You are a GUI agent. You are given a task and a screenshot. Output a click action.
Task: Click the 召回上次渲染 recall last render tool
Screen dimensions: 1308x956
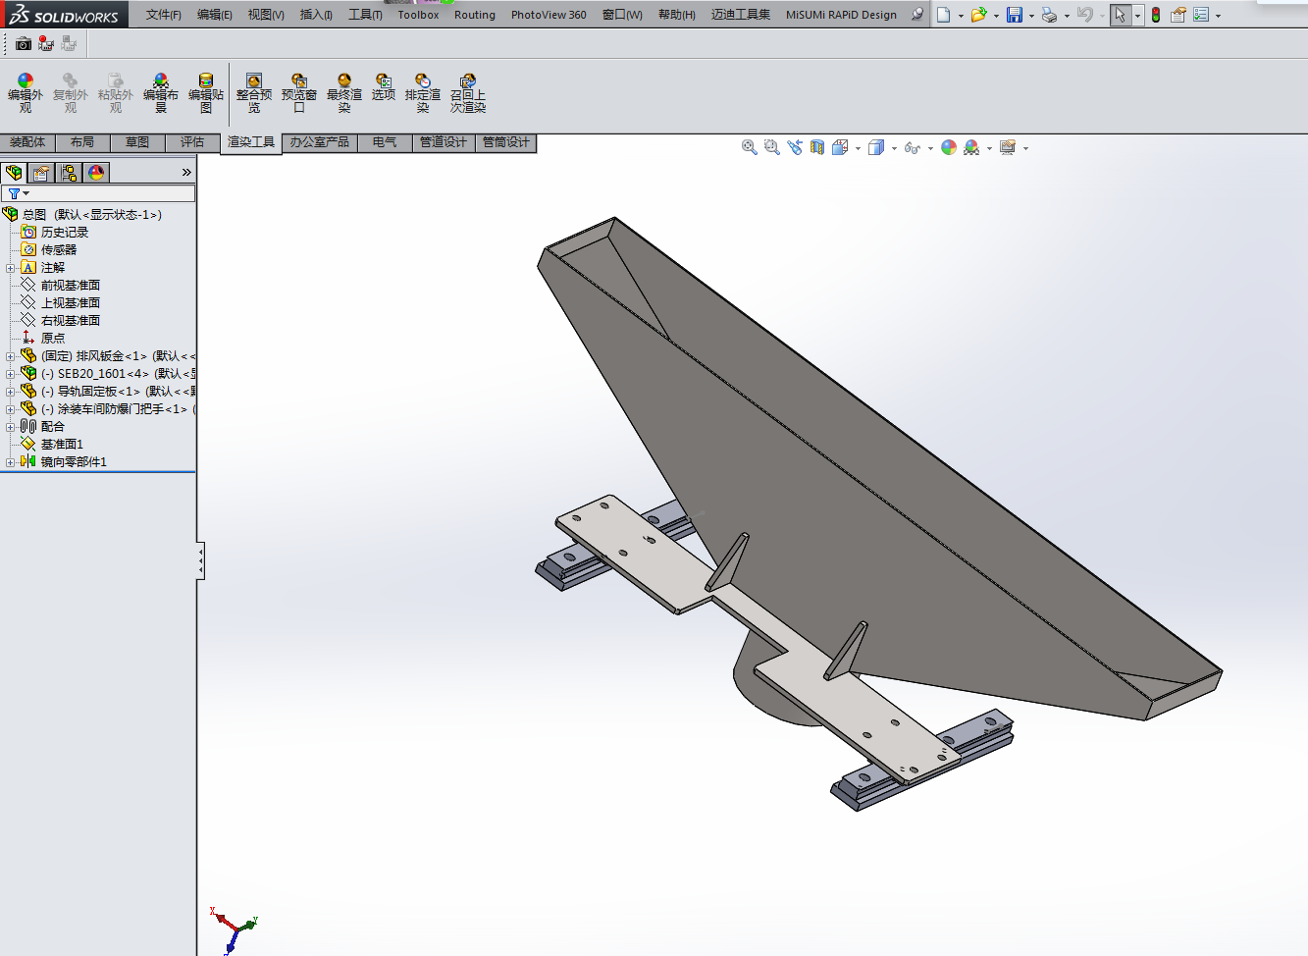click(468, 93)
